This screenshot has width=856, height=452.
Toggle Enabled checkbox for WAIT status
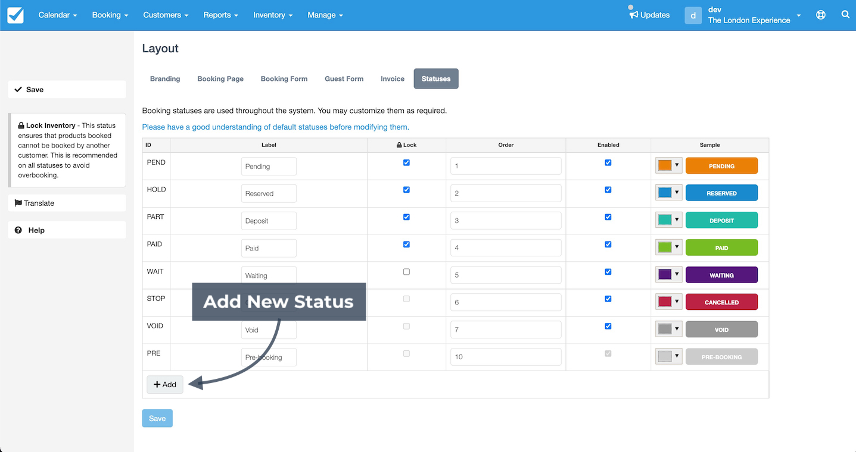point(608,272)
